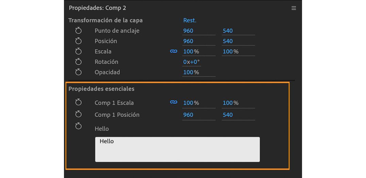
Task: Enable the Opacidad stopwatch icon
Action: [79, 72]
